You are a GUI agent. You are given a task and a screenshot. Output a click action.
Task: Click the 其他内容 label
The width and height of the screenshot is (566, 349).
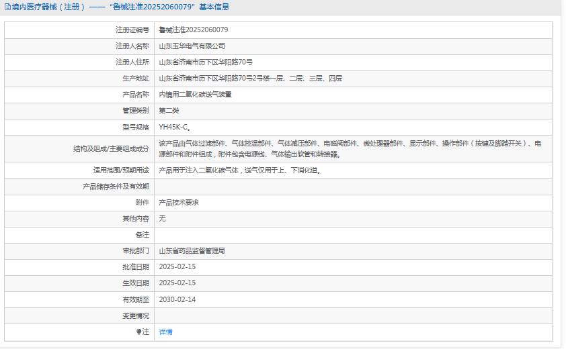136,219
